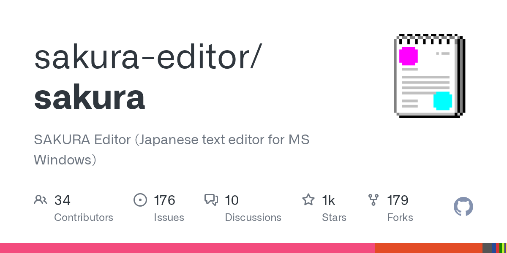Click the Stars star icon
The image size is (507, 253).
tap(308, 200)
